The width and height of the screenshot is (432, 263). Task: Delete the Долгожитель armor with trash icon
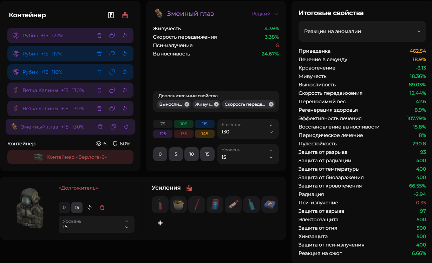pyautogui.click(x=102, y=208)
